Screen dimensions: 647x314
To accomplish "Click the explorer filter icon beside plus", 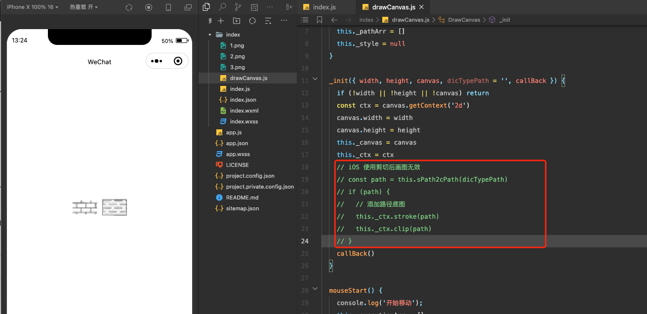I will tap(209, 21).
